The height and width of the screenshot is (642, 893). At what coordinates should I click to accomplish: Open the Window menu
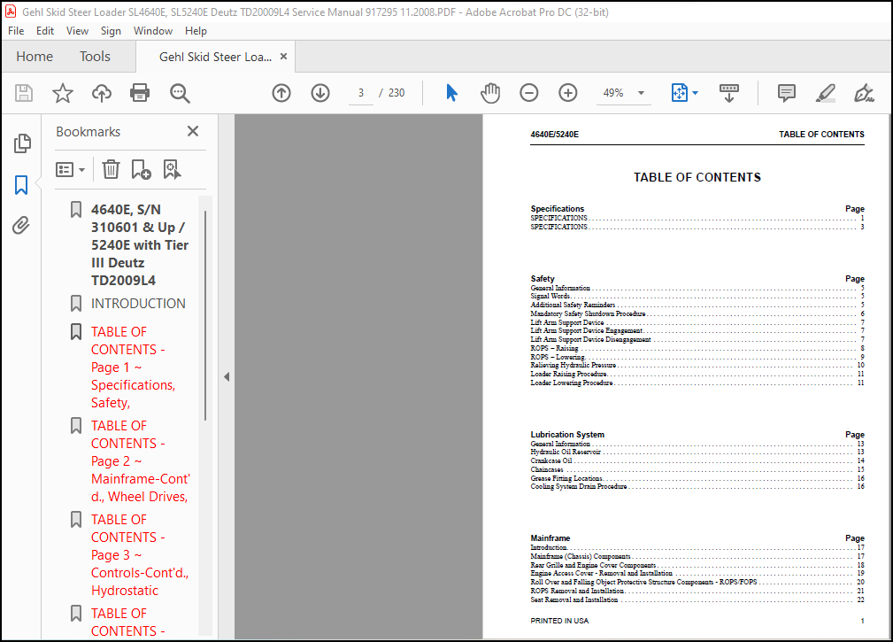(152, 31)
